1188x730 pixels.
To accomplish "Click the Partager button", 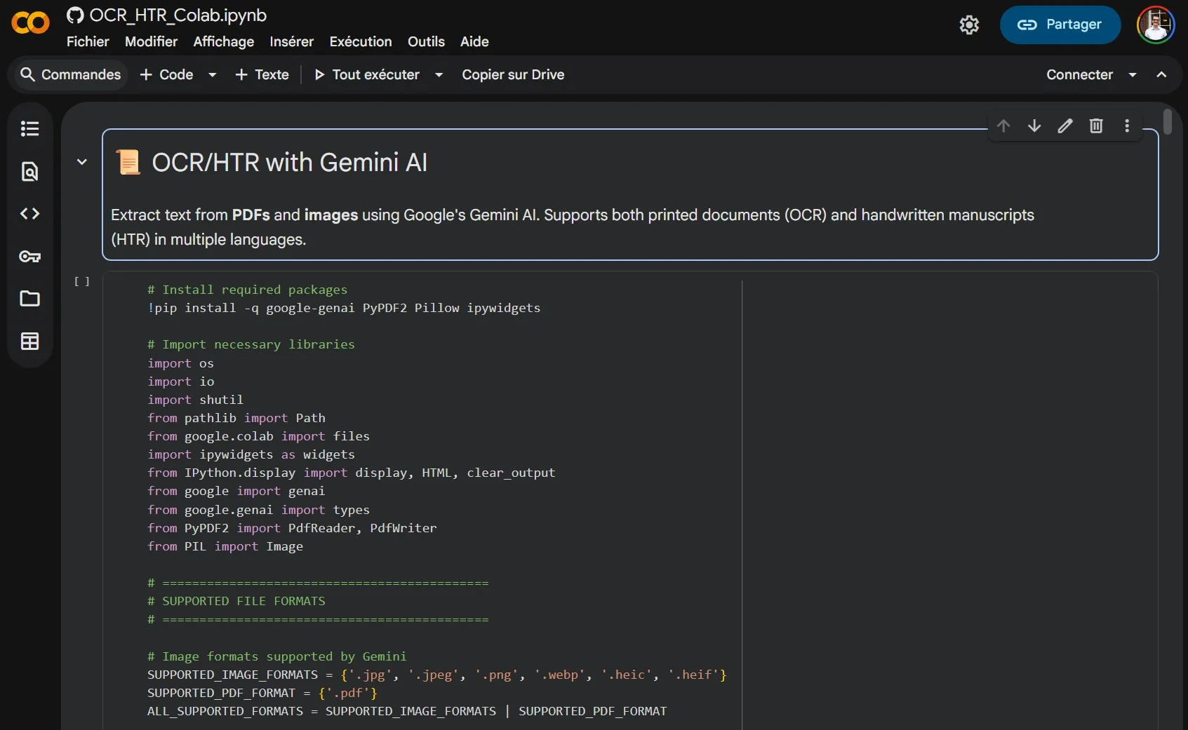I will coord(1060,25).
